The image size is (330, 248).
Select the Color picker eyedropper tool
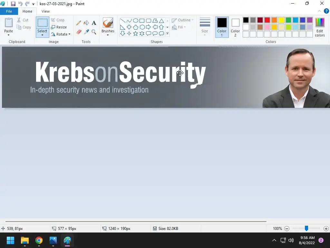click(86, 32)
